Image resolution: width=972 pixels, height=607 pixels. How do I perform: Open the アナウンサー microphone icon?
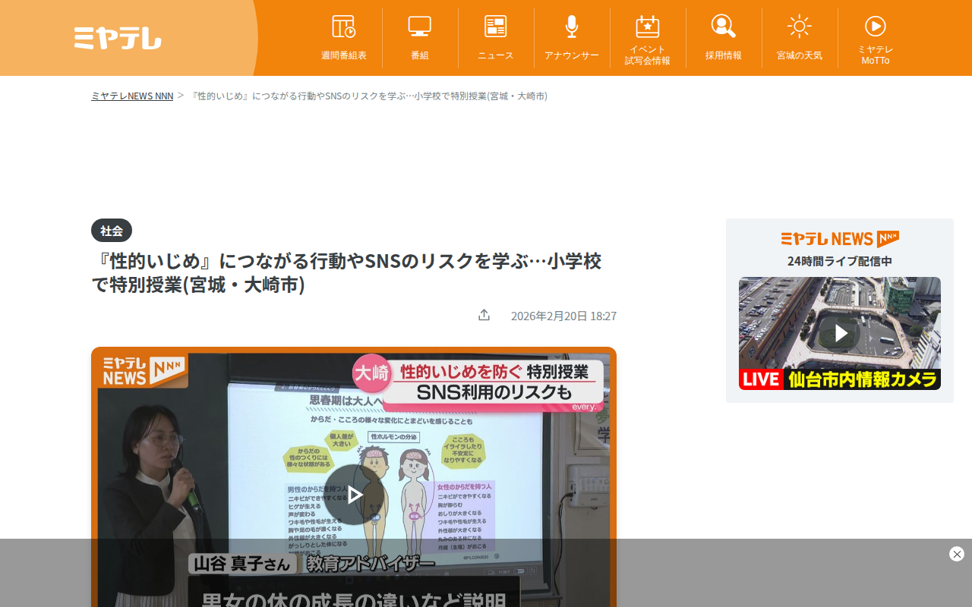572,27
